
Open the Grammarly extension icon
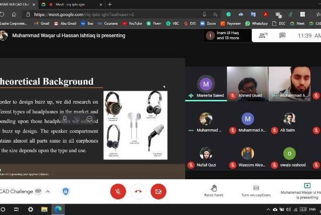(x=228, y=14)
